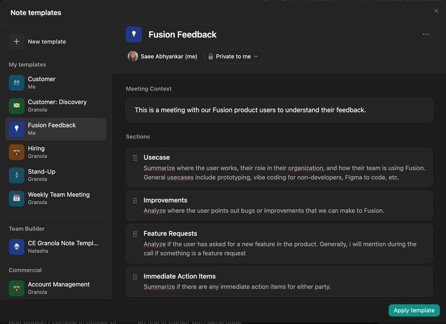
Task: Edit the Feature Requests section title
Action: [170, 234]
